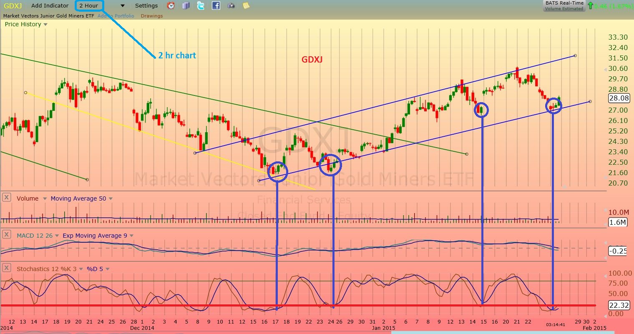Close the Stochastics indicator pane
The width and height of the screenshot is (634, 334).
pyautogui.click(x=6, y=268)
